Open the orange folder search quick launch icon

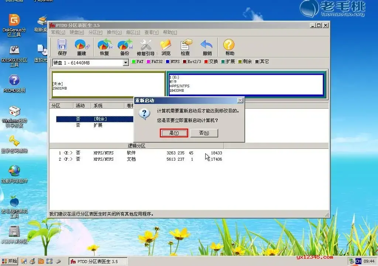pyautogui.click(x=41, y=261)
